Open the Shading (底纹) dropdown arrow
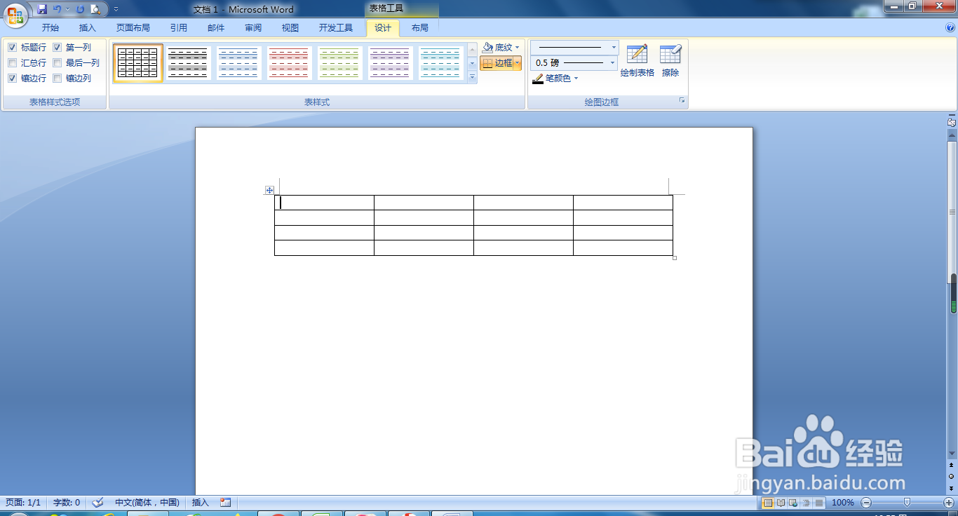958x516 pixels. 518,48
